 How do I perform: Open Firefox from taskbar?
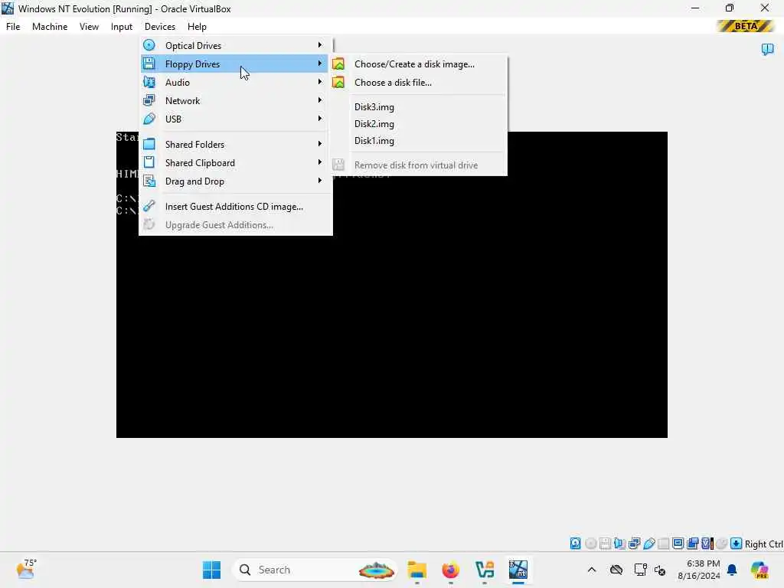tap(450, 570)
